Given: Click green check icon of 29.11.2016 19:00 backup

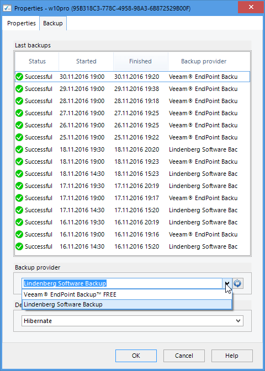Looking at the screenshot, I should (x=19, y=89).
